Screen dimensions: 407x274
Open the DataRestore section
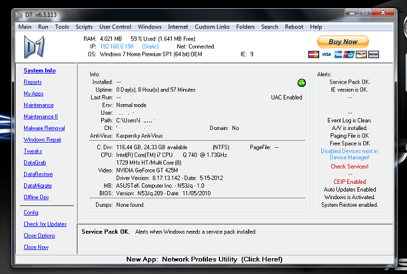[38, 174]
